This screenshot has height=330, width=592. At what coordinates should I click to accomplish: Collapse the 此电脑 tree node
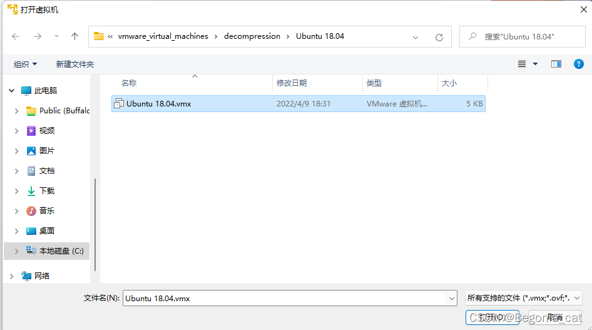pos(11,91)
